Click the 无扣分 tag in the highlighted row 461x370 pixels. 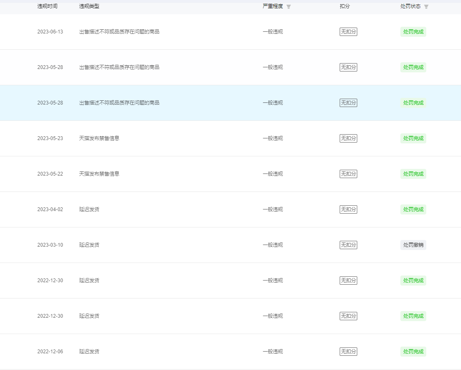click(348, 103)
